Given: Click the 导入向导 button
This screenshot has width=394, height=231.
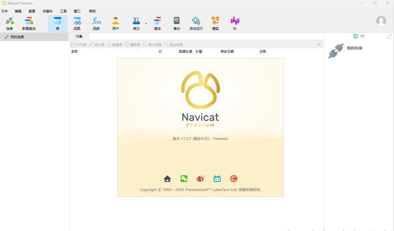Looking at the screenshot, I should pos(152,45).
